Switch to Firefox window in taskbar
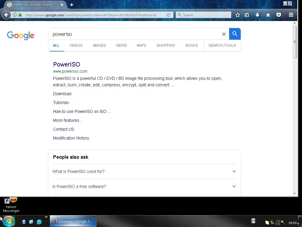 coord(73,221)
